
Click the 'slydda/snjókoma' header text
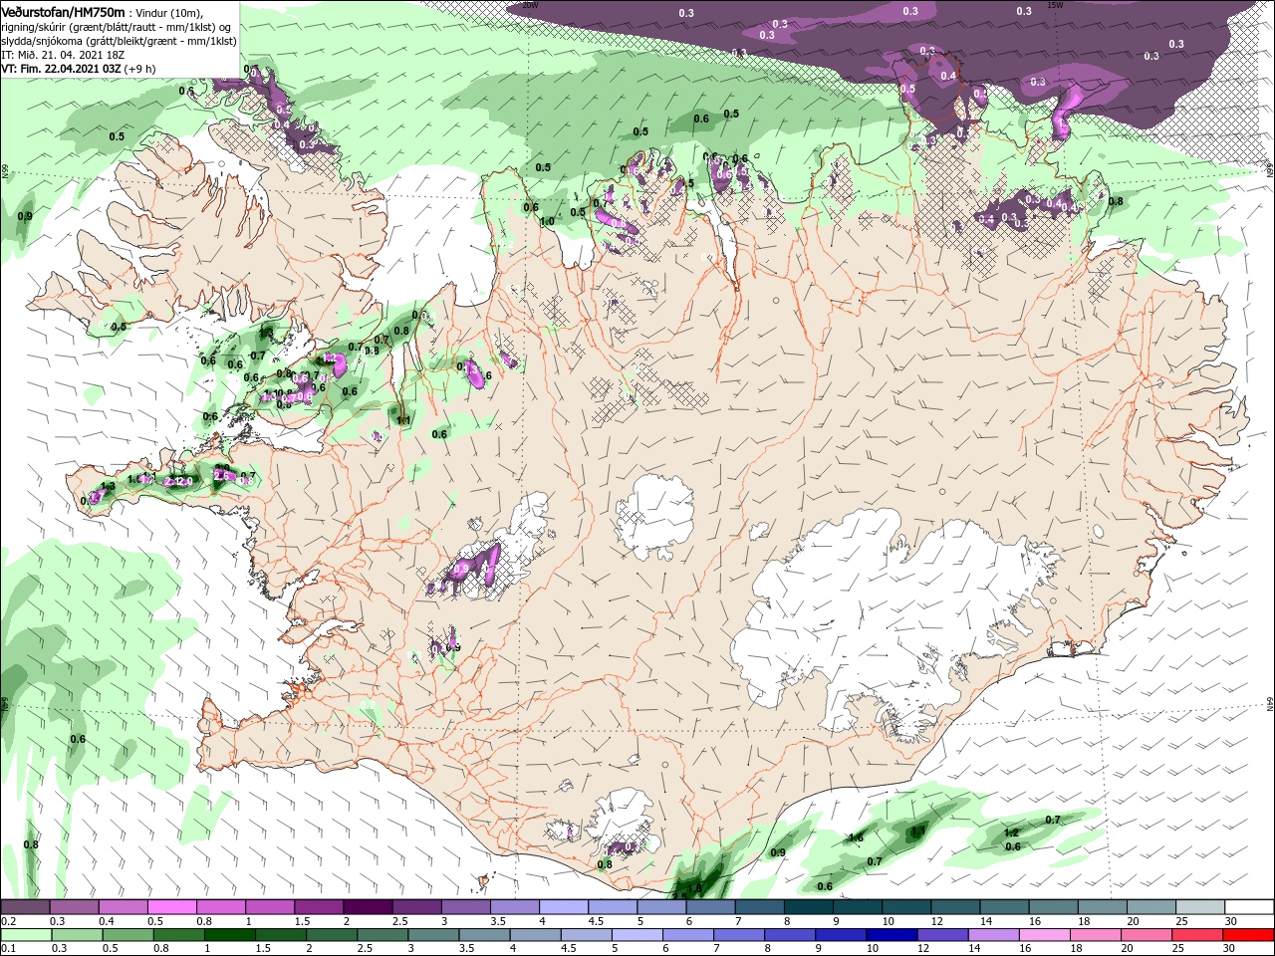[43, 41]
